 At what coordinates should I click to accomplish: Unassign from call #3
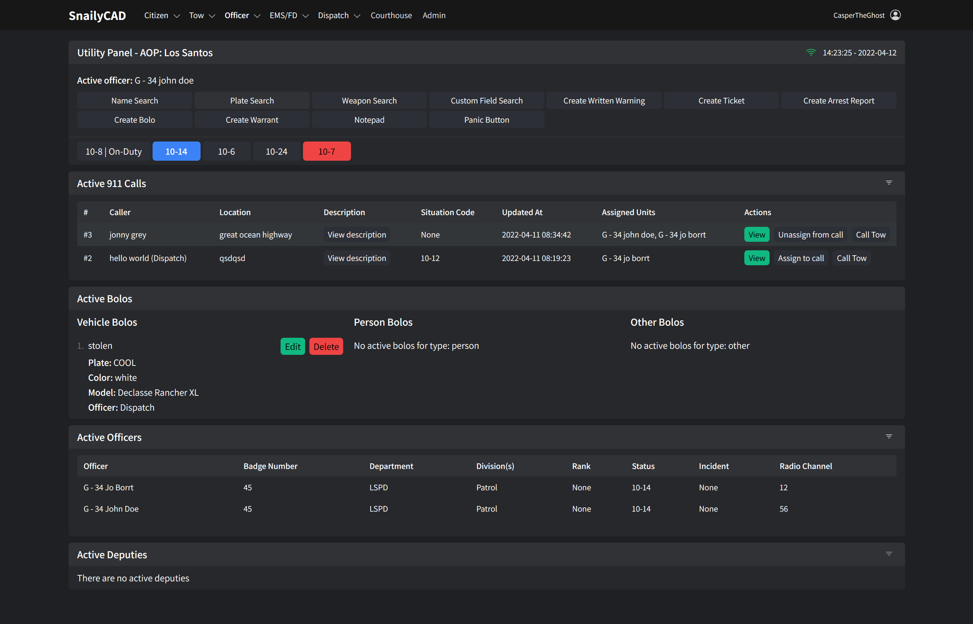810,234
